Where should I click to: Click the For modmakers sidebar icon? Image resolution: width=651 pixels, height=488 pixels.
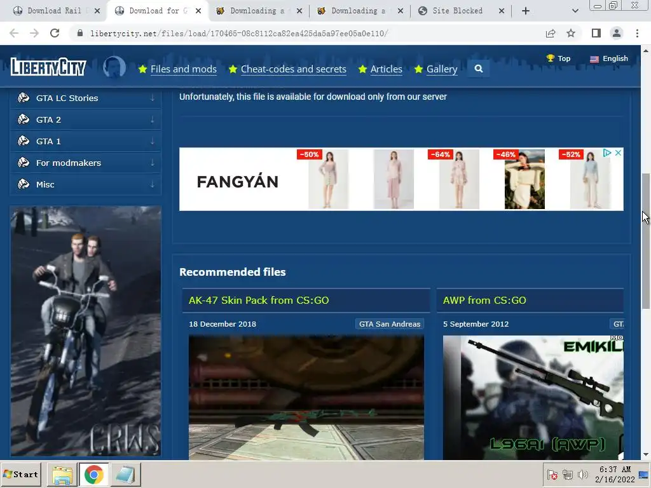(x=24, y=162)
